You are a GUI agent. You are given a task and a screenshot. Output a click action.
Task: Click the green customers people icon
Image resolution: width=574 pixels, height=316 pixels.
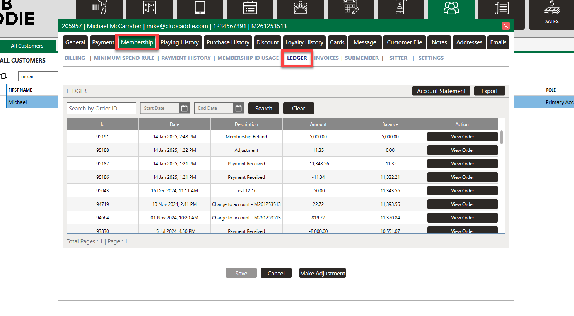[x=451, y=8]
